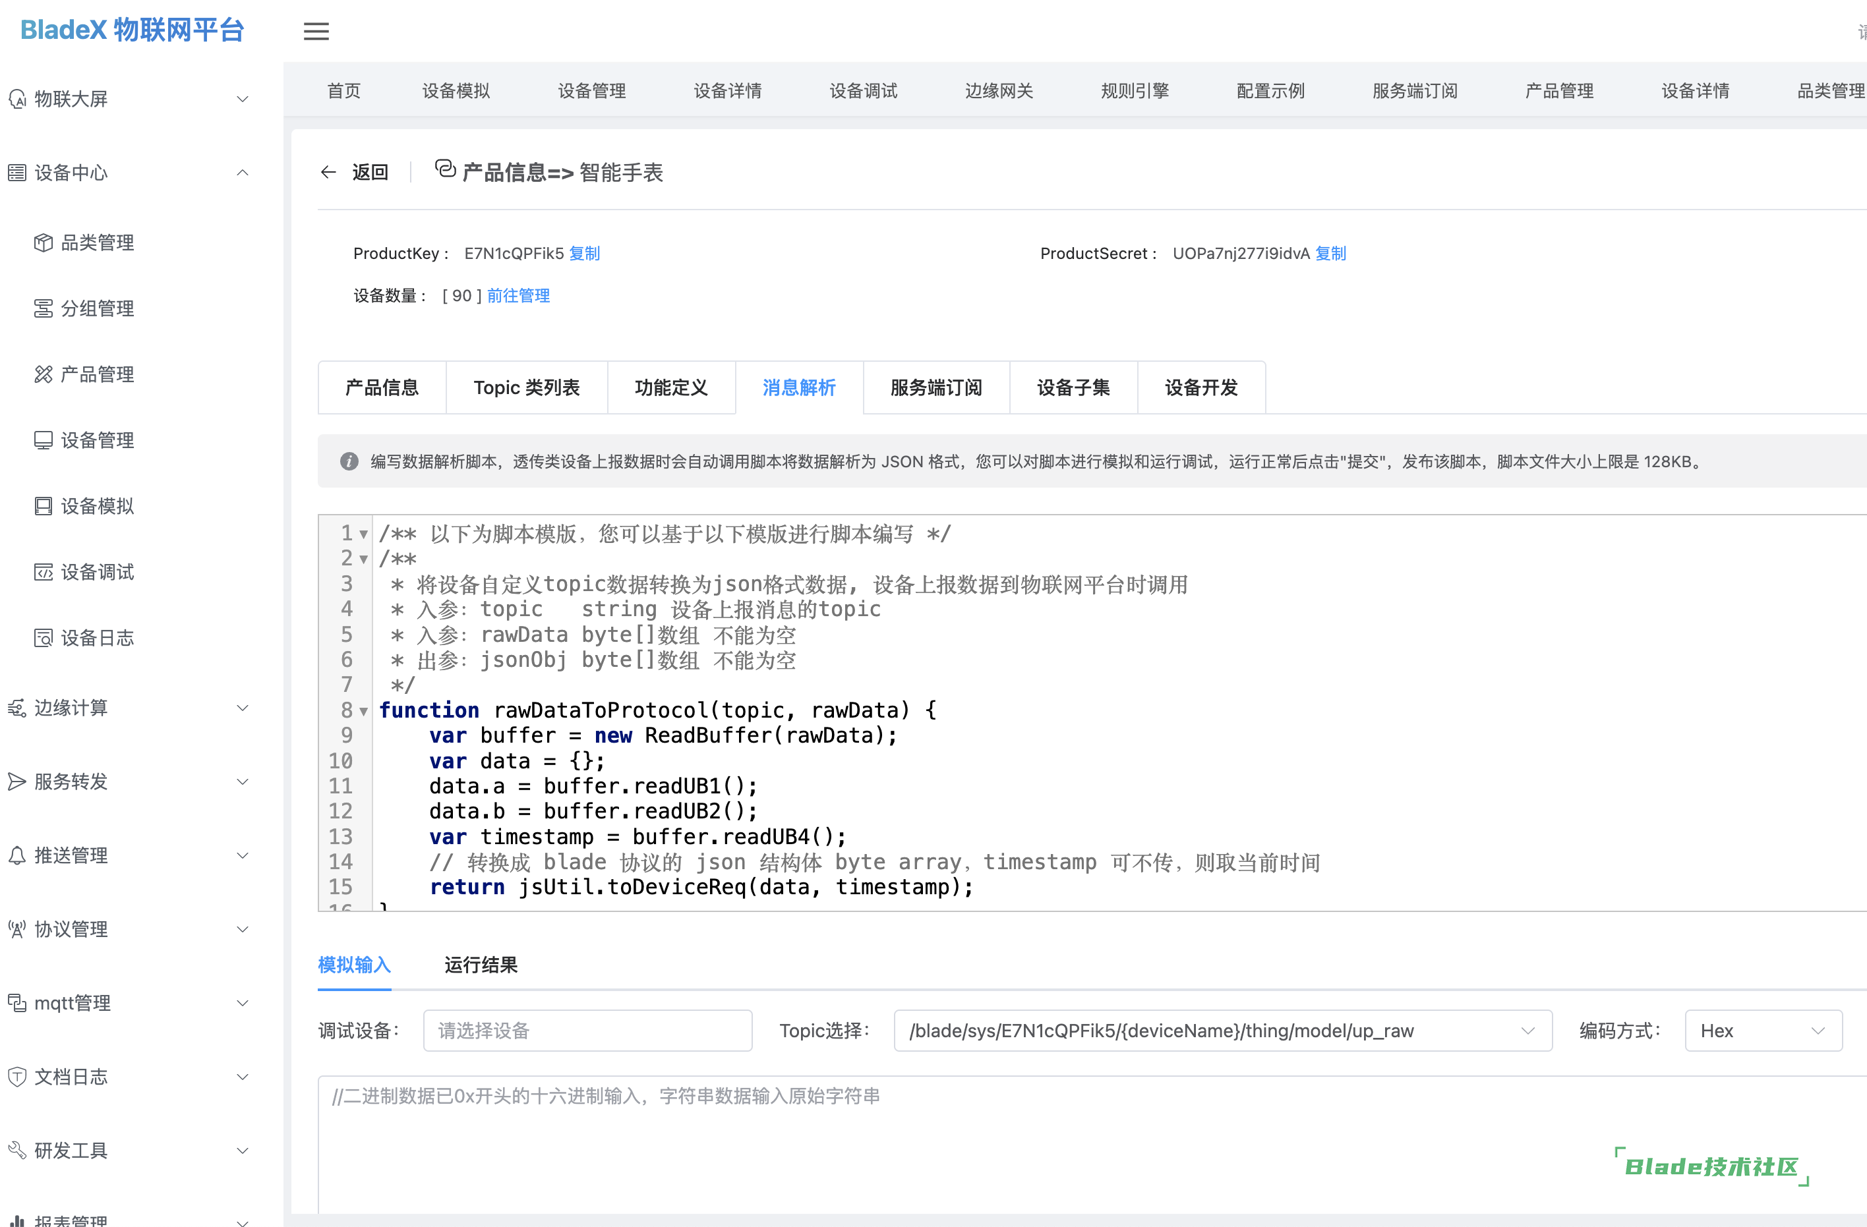The height and width of the screenshot is (1227, 1867).
Task: Switch to the 运行结果 tab
Action: point(480,964)
